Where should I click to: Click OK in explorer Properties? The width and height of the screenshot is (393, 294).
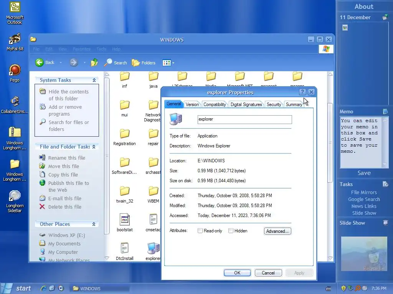237,273
